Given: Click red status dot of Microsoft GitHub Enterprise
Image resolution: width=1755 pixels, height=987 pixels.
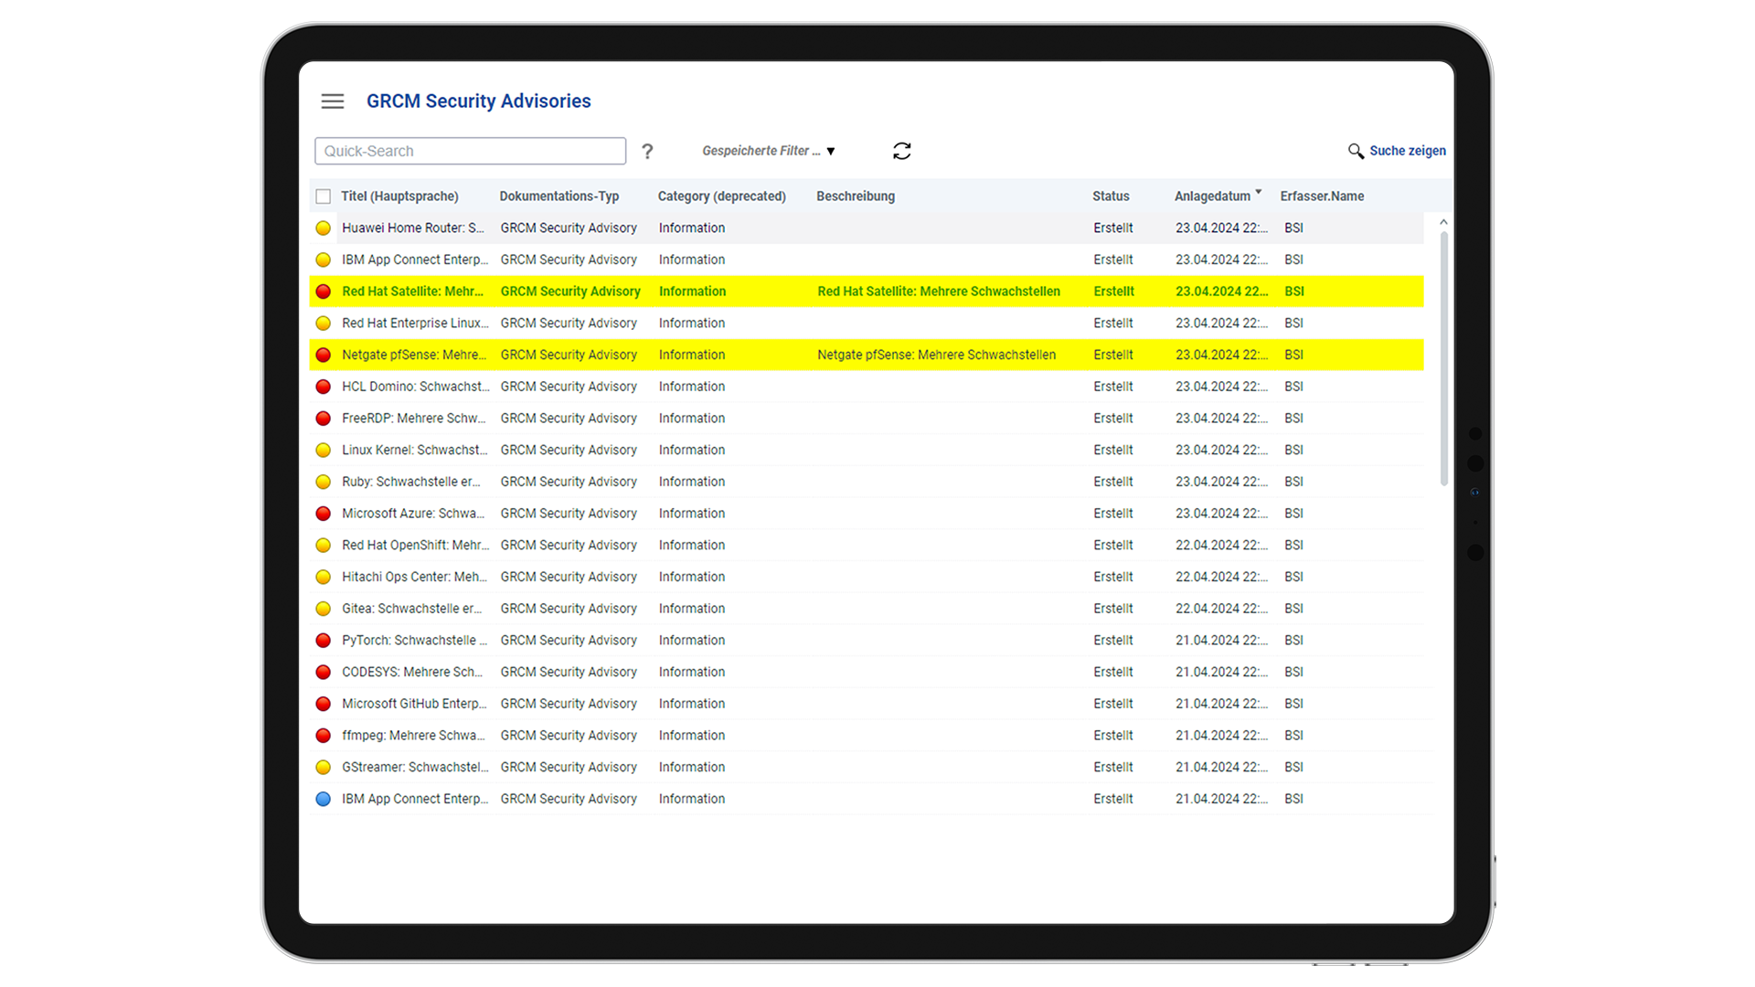Looking at the screenshot, I should pyautogui.click(x=323, y=704).
